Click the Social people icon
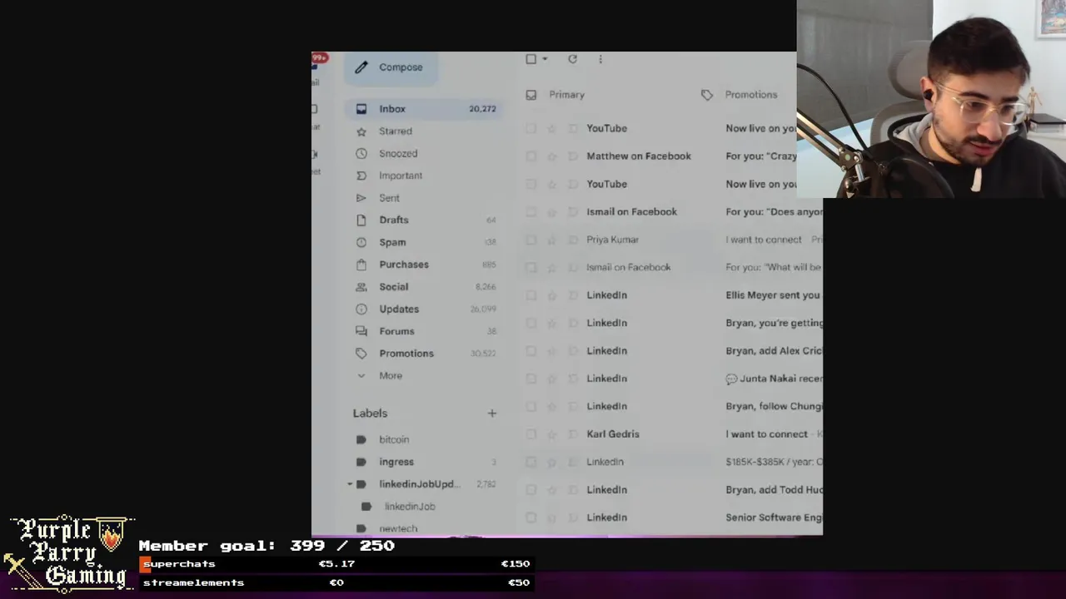 (x=361, y=287)
